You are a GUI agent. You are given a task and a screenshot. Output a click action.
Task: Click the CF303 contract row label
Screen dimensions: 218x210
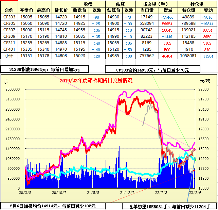(9, 17)
